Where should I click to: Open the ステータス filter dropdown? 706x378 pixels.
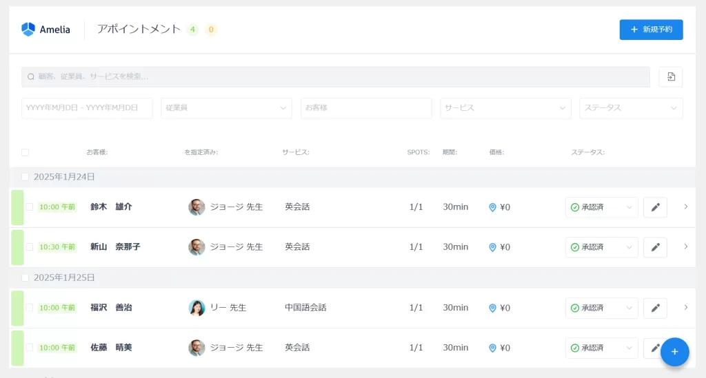click(x=631, y=108)
